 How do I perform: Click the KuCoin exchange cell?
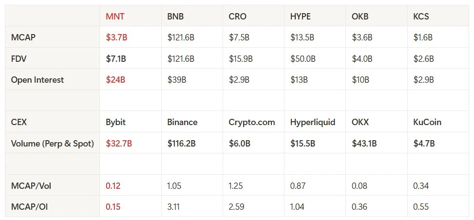(427, 122)
